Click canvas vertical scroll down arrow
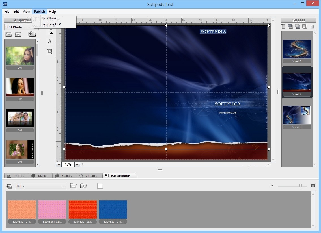The height and width of the screenshot is (233, 321). (x=273, y=160)
